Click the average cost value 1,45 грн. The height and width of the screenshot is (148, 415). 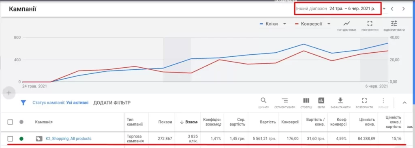pyautogui.click(x=237, y=138)
